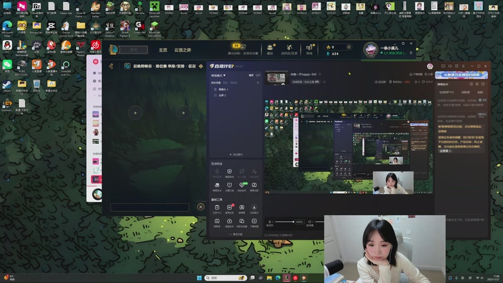Expand the 常规模式 mode dropdown
The image size is (503, 283).
[x=218, y=75]
